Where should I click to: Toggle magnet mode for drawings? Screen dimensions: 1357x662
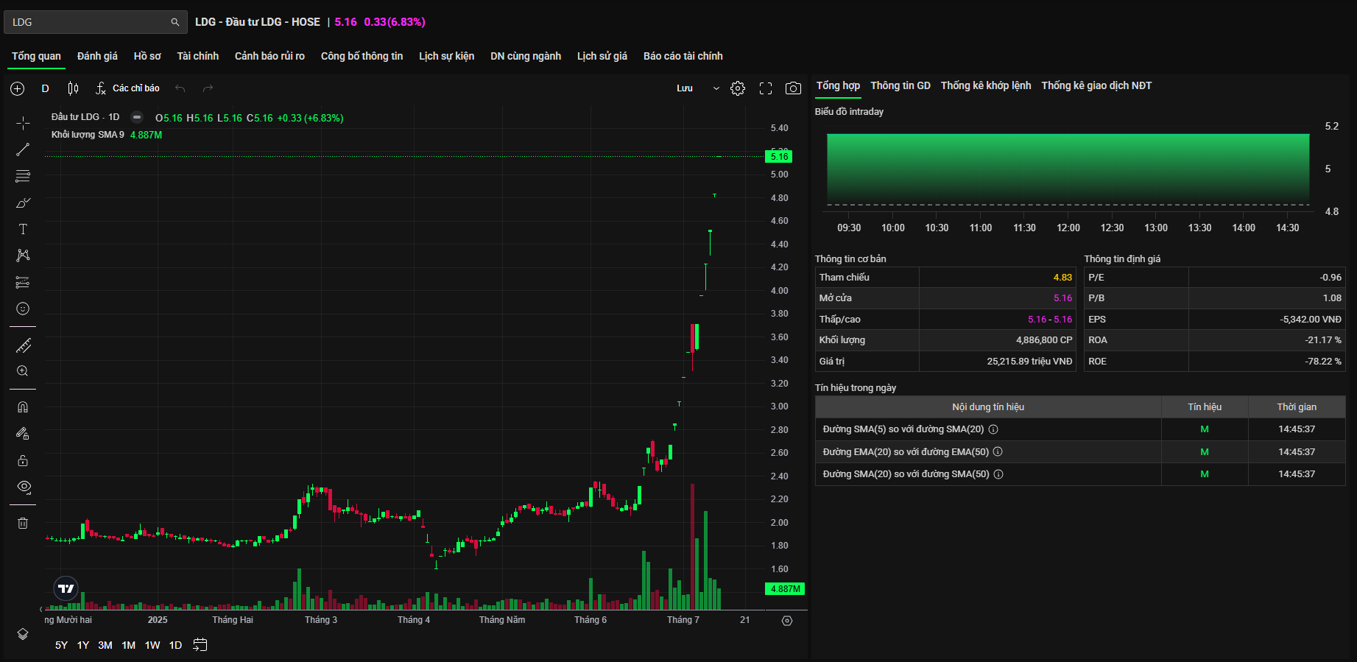(23, 407)
